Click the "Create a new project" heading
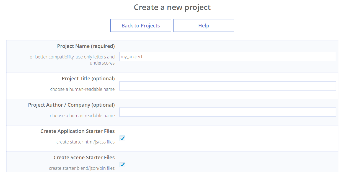Screen dimensions: 355x172 172,7
